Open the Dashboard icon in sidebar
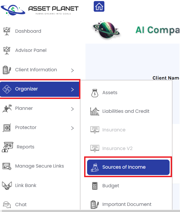This screenshot has width=180, height=212. [x=7, y=31]
